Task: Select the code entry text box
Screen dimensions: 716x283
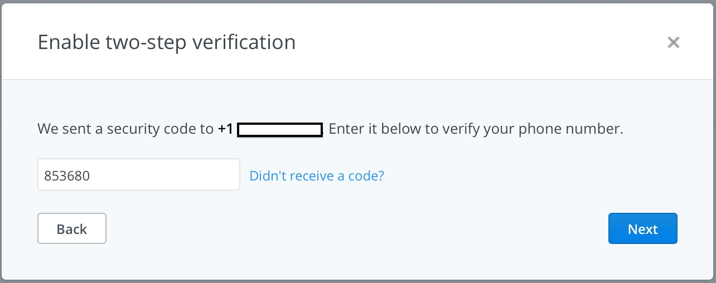Action: click(x=139, y=175)
